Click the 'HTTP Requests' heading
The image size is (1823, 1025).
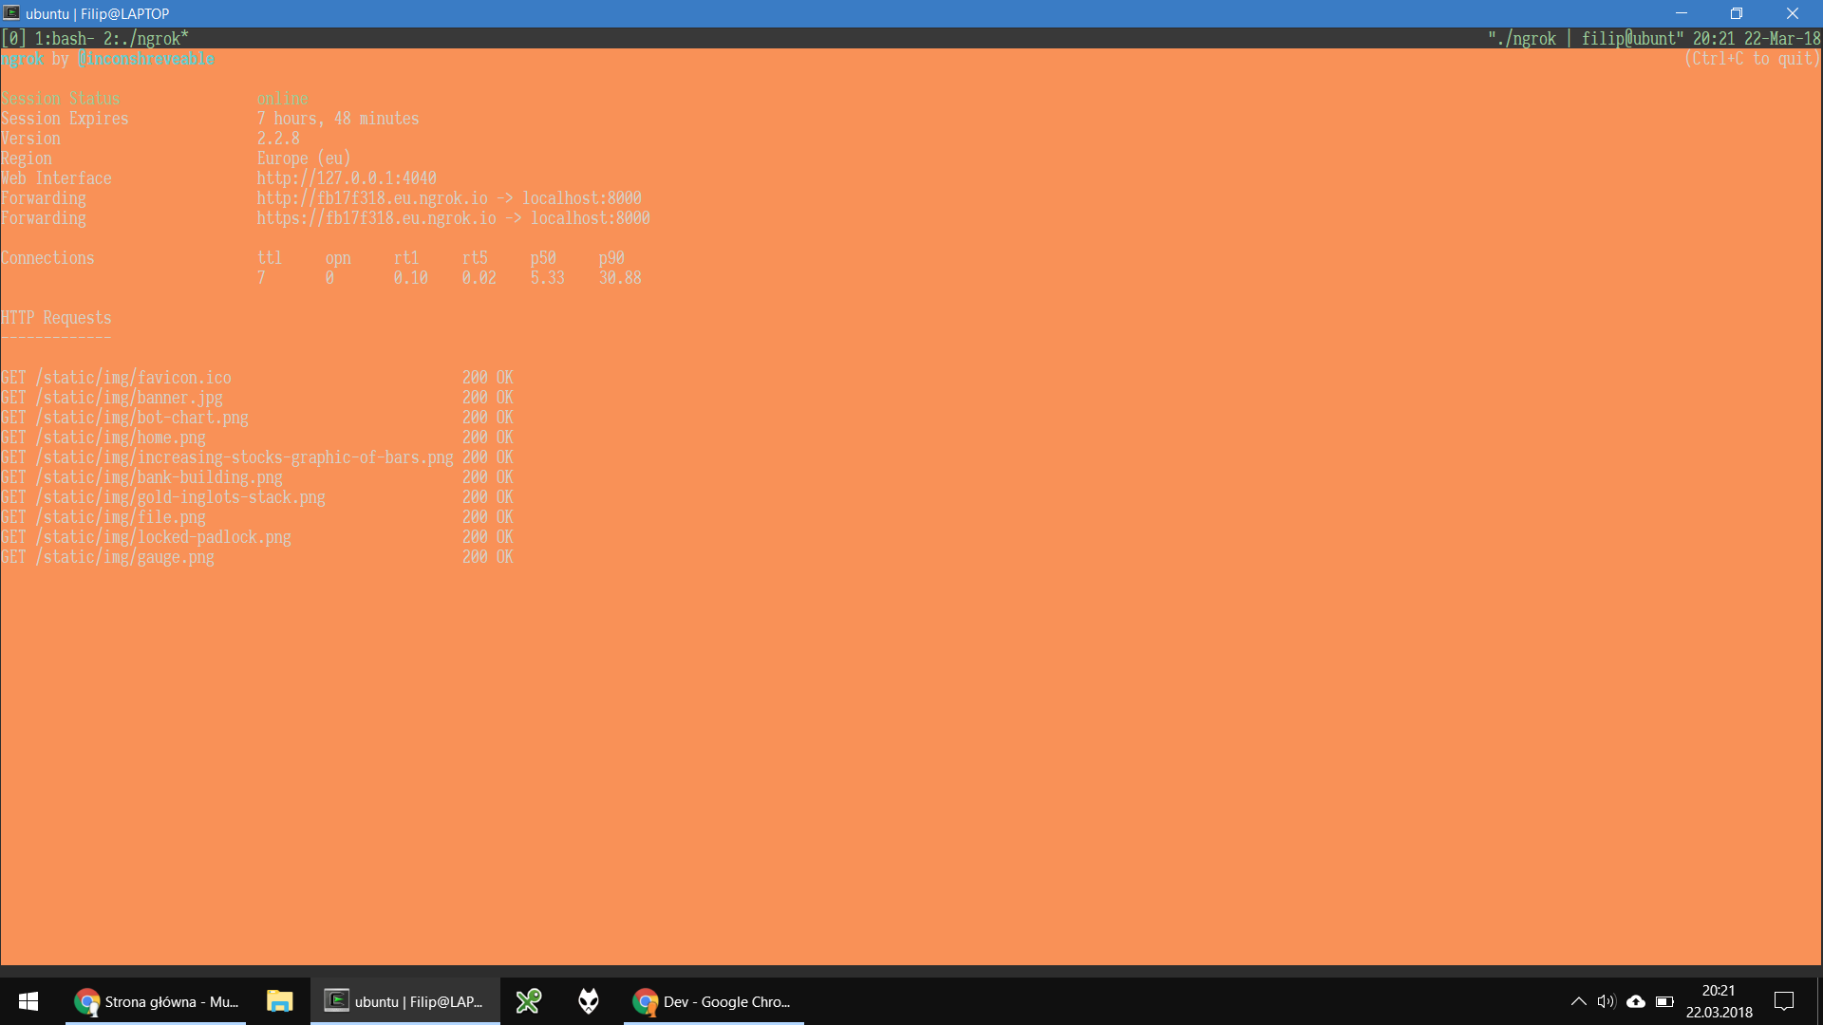point(56,318)
